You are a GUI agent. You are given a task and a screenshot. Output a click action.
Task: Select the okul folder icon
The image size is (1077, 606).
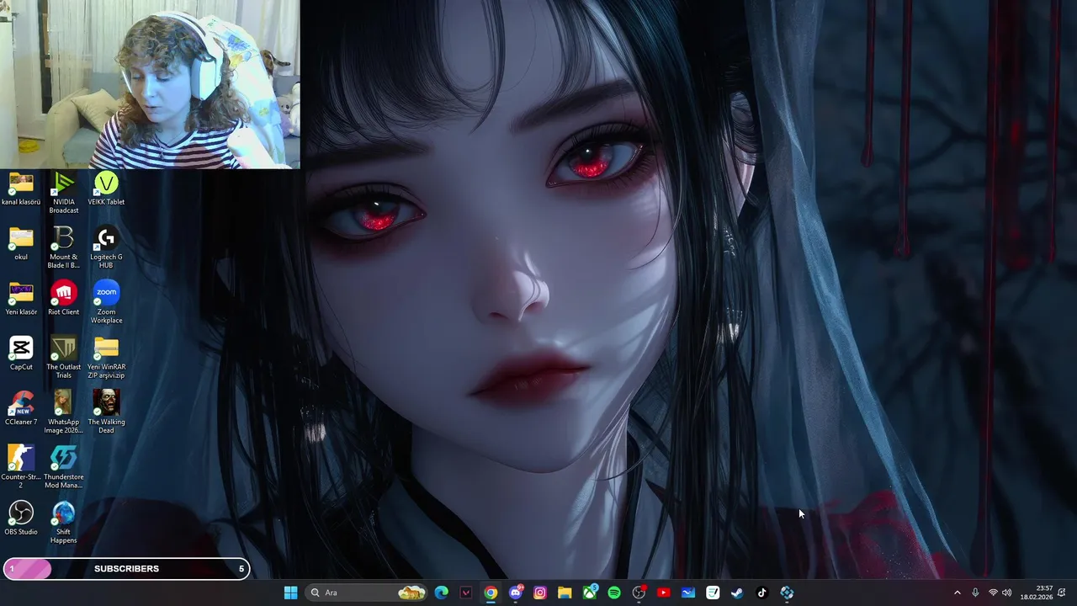pos(21,243)
